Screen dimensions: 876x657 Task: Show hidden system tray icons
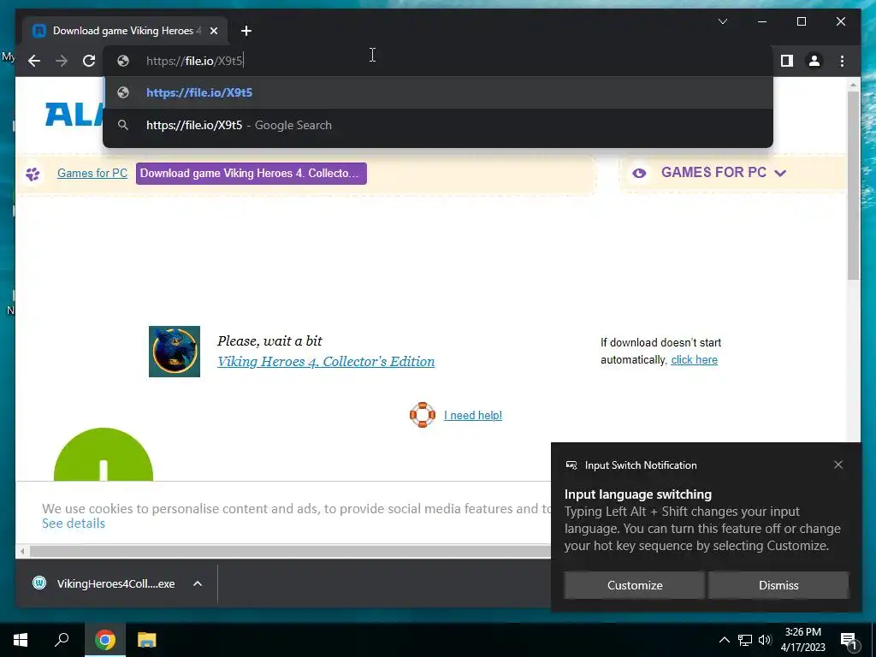(x=724, y=640)
